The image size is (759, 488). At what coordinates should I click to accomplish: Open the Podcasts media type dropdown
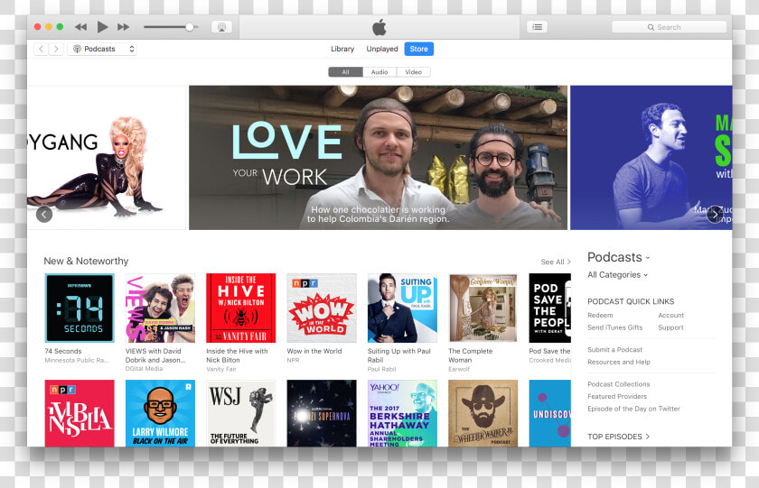(102, 49)
